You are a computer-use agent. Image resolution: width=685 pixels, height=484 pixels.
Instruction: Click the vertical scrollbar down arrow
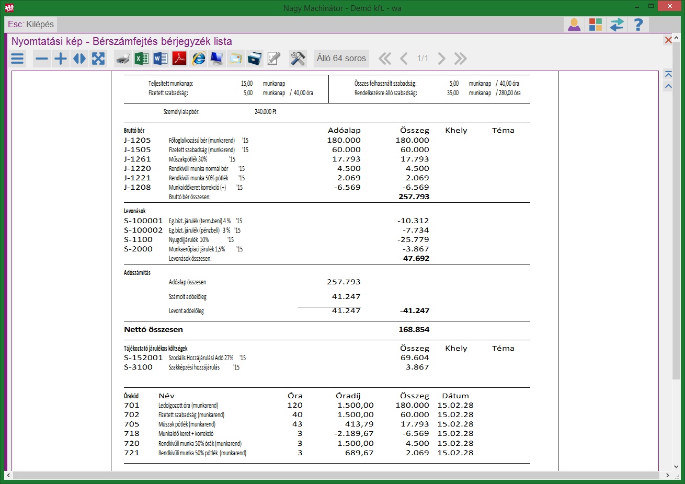click(677, 467)
